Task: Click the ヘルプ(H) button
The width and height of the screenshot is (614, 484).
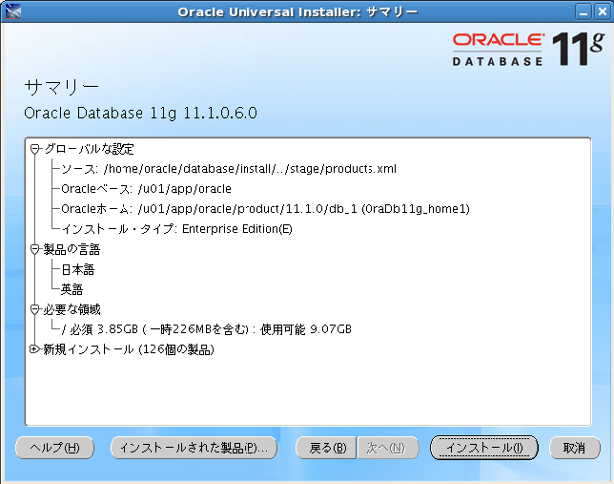Action: (55, 448)
